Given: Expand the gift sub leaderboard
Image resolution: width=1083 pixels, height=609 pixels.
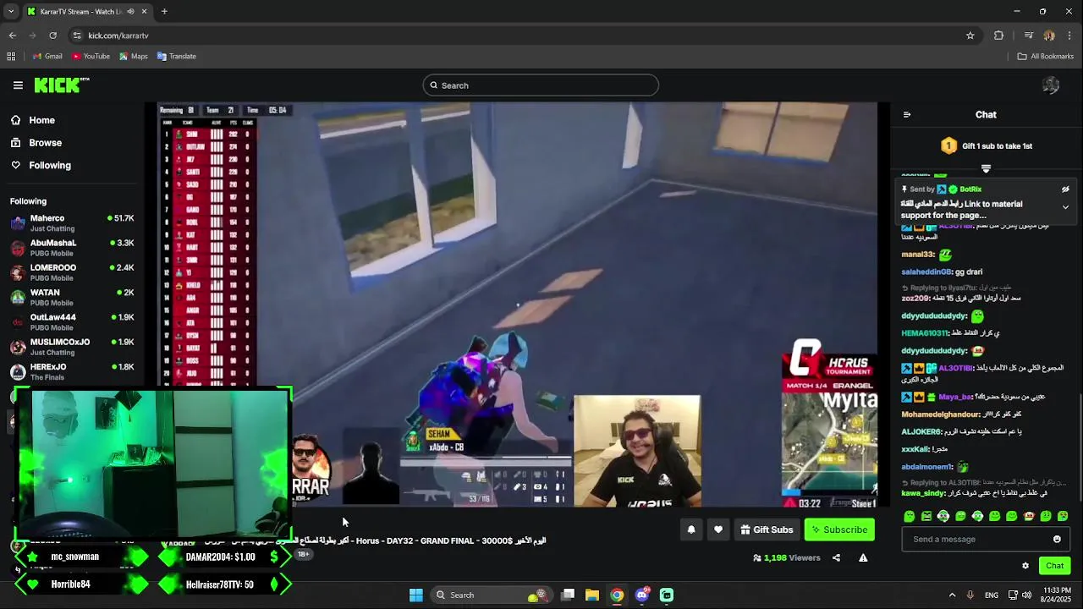Looking at the screenshot, I should [986, 168].
